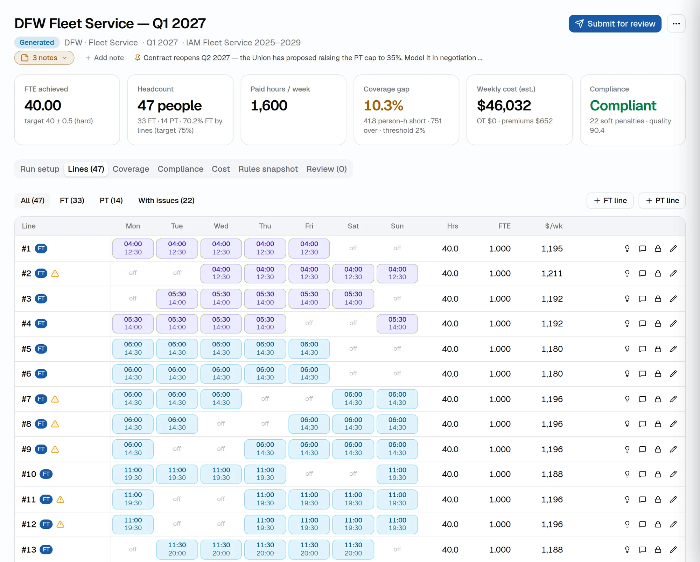Click the warning triangle on line #8

tap(55, 424)
